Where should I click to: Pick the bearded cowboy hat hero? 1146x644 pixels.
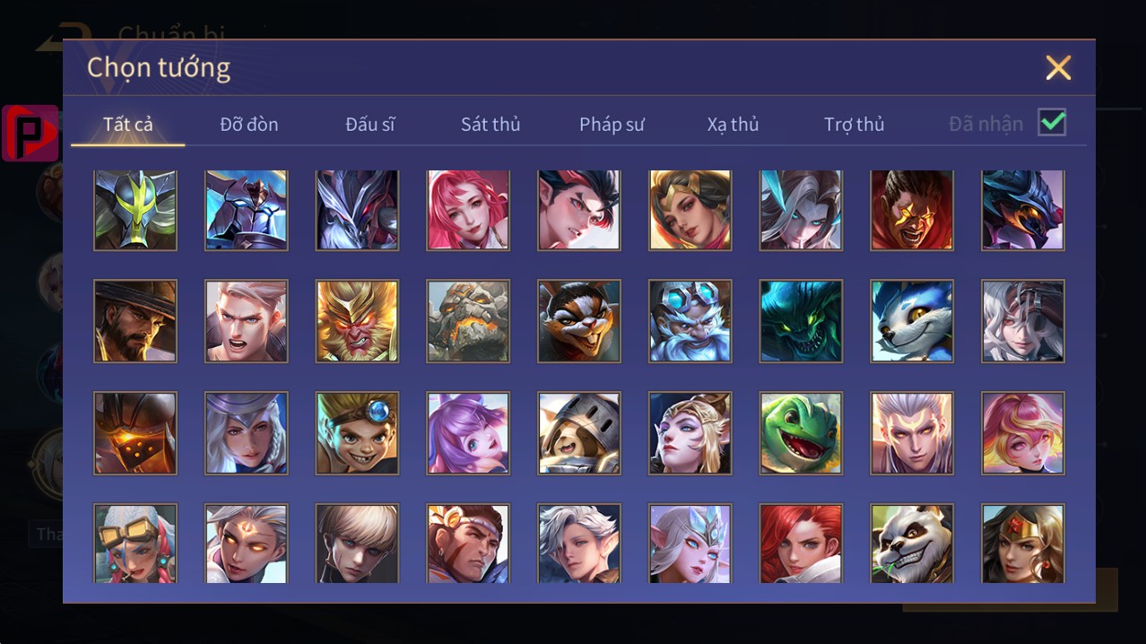coord(135,321)
